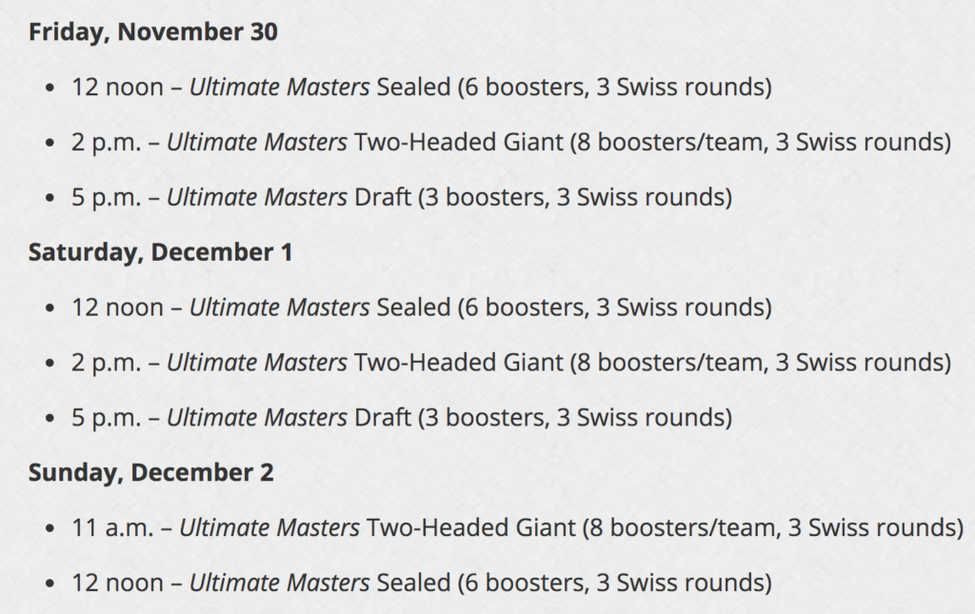Screen dimensions: 975x614
Task: Click 'Two-Headed Giant' in Friday's 2 p.m. entry
Action: tap(458, 142)
